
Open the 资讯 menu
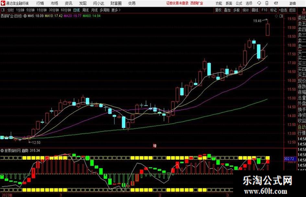(69, 3)
